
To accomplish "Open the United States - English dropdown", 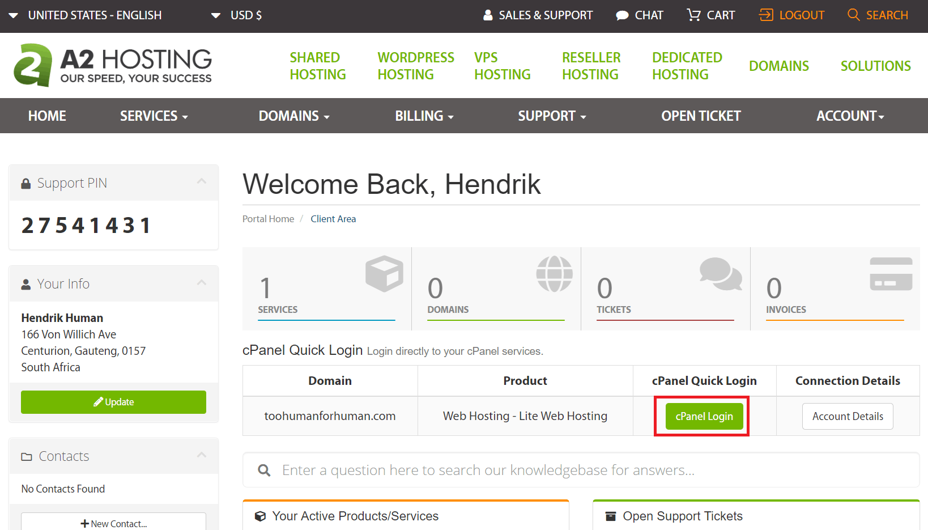I will (86, 15).
